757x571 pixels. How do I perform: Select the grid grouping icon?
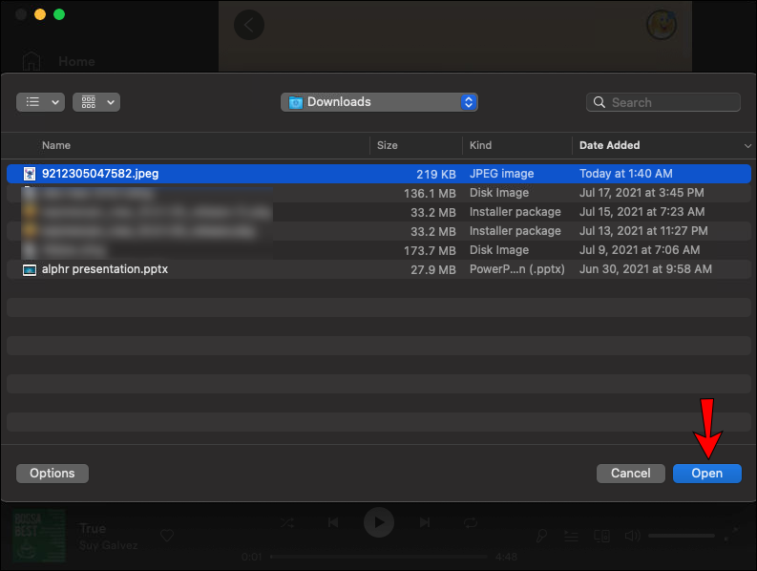89,102
